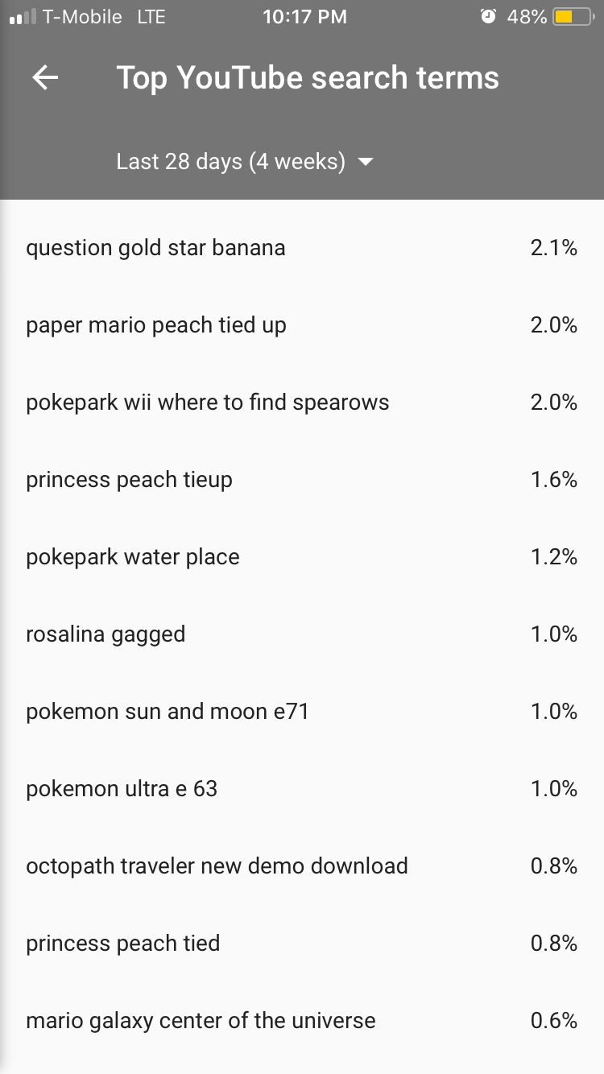Tap the battery indicator icon

click(573, 17)
